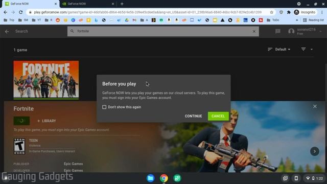Clear the fortnite search text

(254, 31)
